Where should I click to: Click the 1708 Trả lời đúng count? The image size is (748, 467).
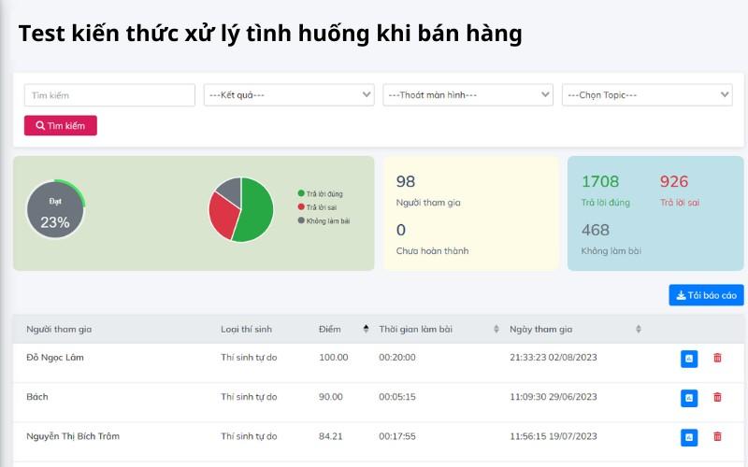pyautogui.click(x=600, y=181)
